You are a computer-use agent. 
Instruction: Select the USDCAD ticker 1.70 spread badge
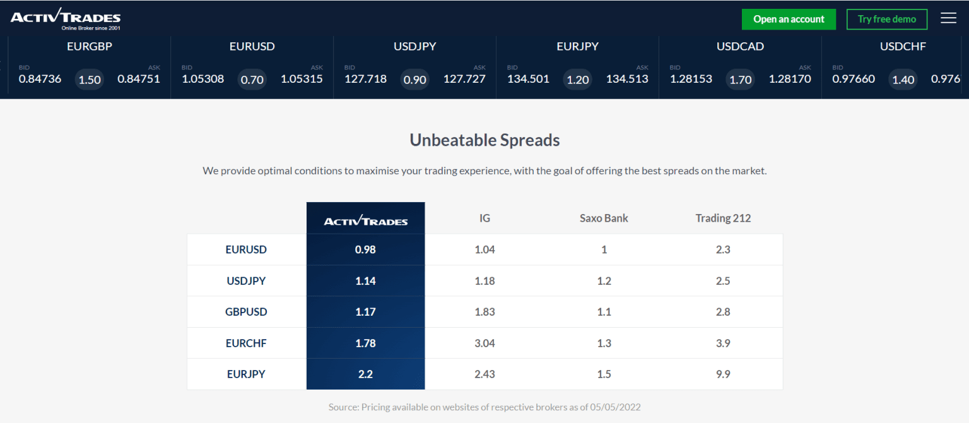pos(741,80)
